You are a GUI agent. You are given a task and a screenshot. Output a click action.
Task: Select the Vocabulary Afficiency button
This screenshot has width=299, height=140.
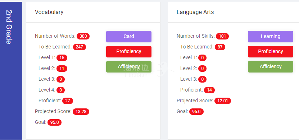(129, 67)
